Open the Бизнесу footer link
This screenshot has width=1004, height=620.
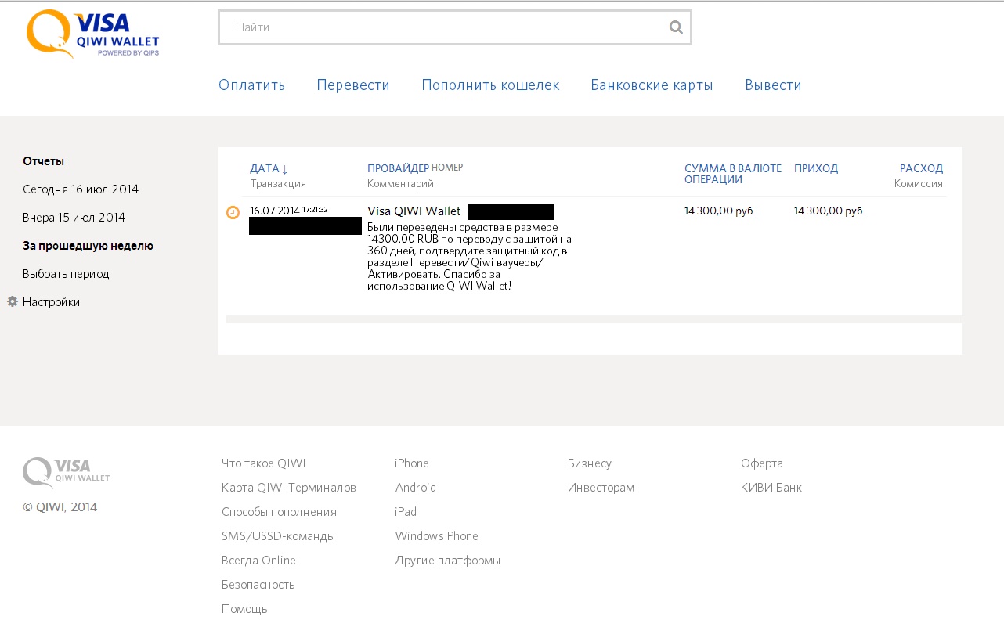pyautogui.click(x=590, y=463)
